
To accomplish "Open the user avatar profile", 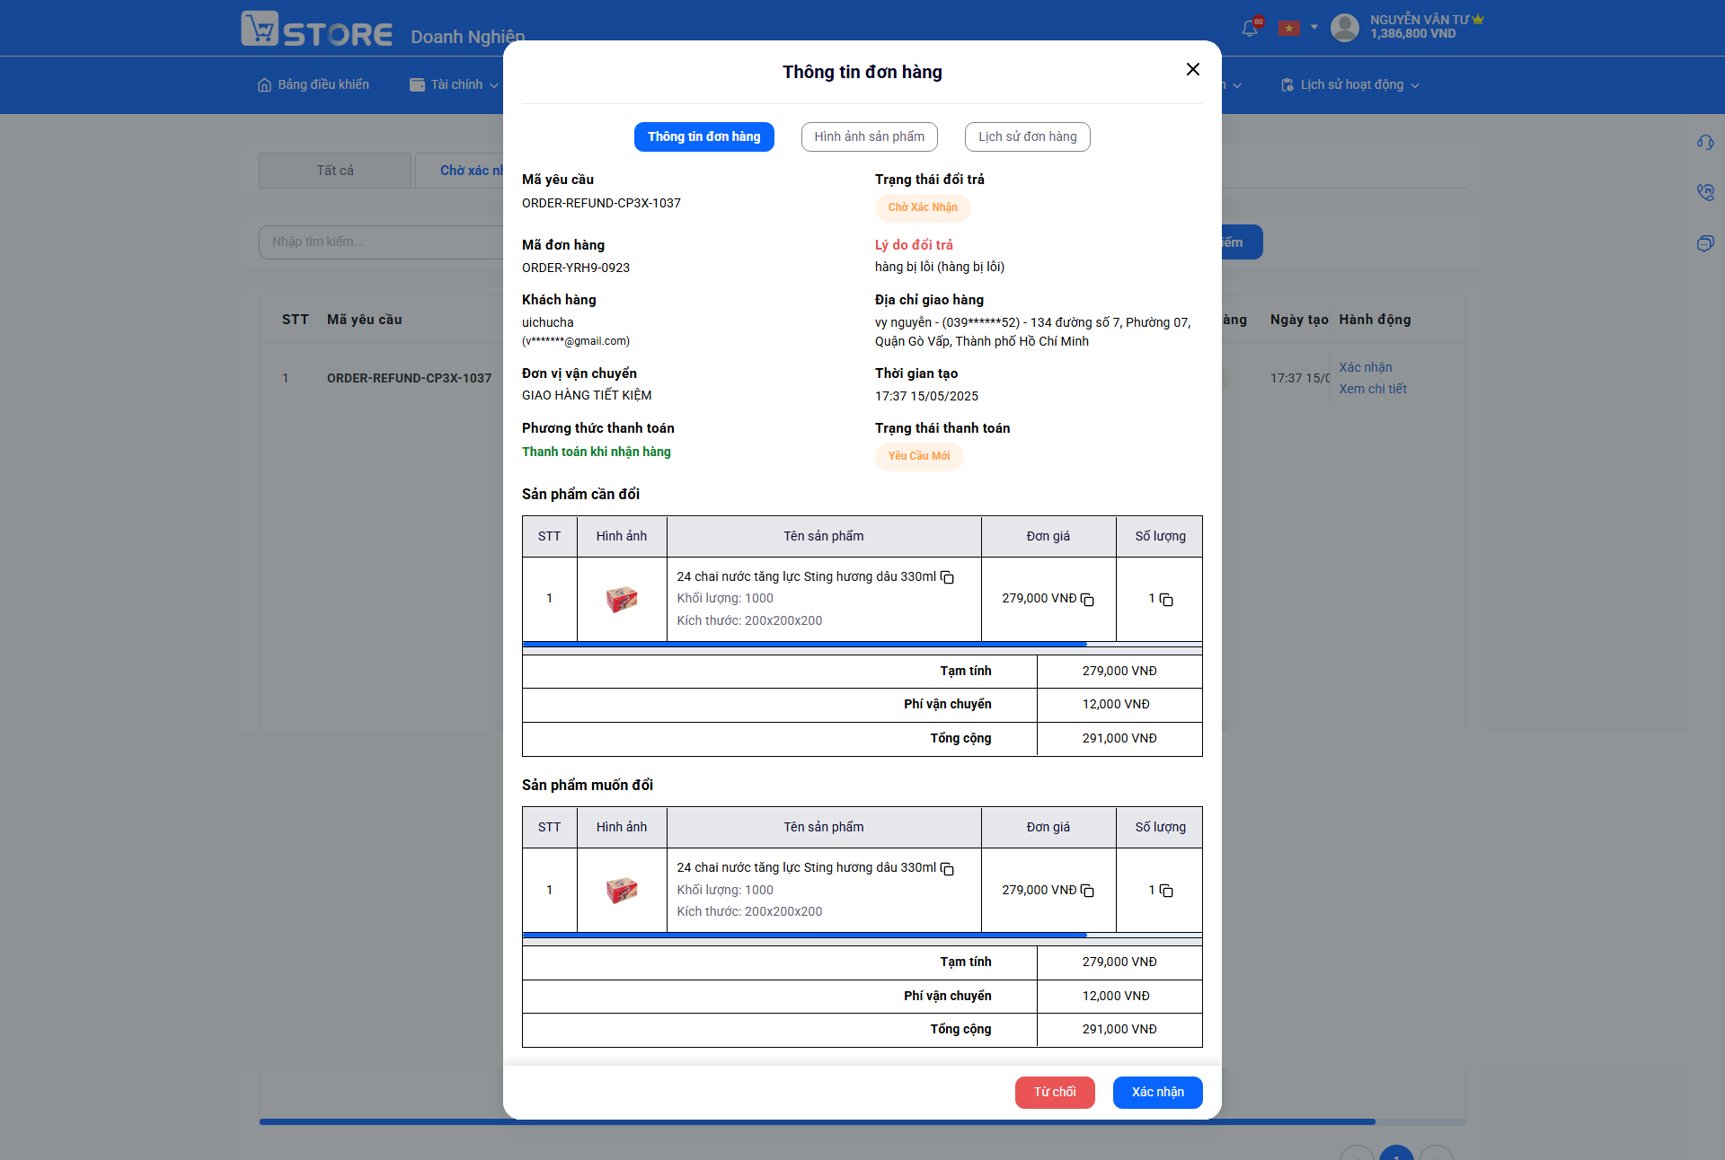I will point(1345,27).
